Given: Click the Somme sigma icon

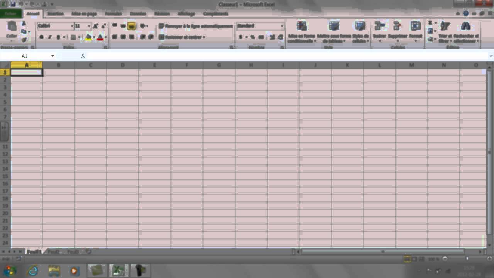Looking at the screenshot, I should (430, 23).
